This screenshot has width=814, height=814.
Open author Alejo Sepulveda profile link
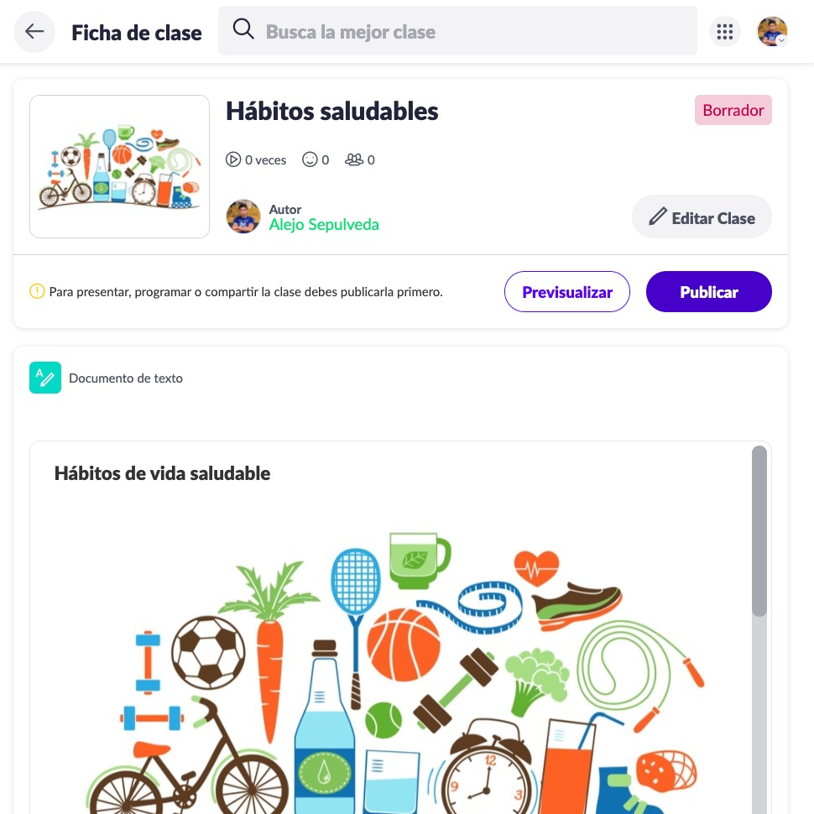pyautogui.click(x=324, y=225)
